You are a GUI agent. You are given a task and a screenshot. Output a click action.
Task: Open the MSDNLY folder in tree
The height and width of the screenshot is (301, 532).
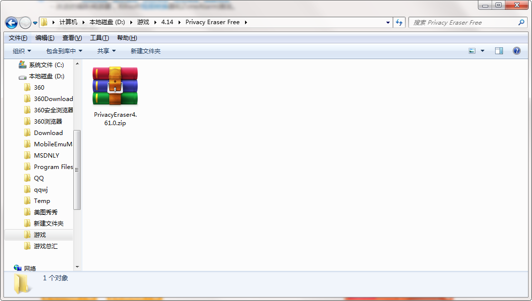pyautogui.click(x=46, y=156)
